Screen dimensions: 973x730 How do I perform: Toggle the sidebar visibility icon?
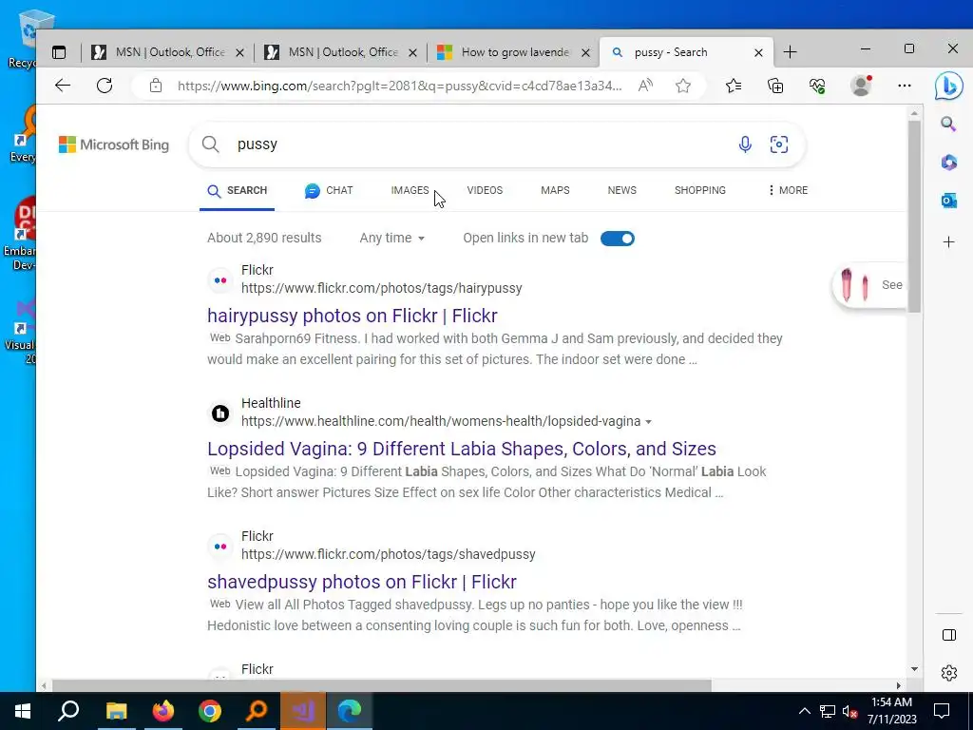(949, 634)
